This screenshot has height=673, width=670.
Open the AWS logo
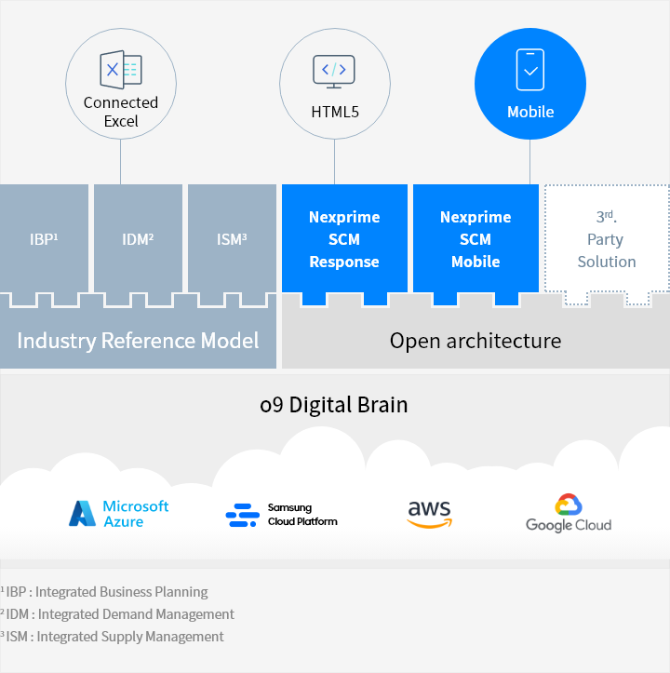pos(429,515)
